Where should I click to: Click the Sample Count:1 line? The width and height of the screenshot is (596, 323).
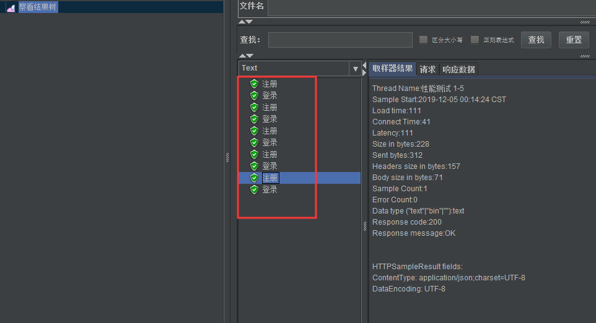pyautogui.click(x=400, y=189)
